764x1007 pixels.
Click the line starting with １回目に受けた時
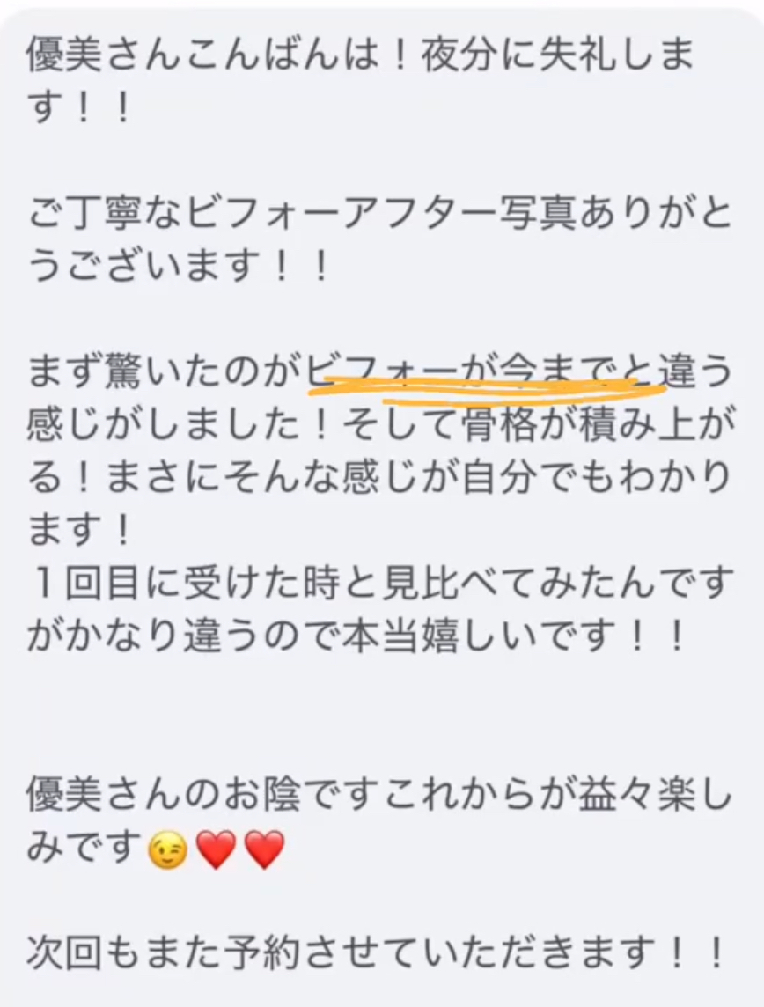380,583
